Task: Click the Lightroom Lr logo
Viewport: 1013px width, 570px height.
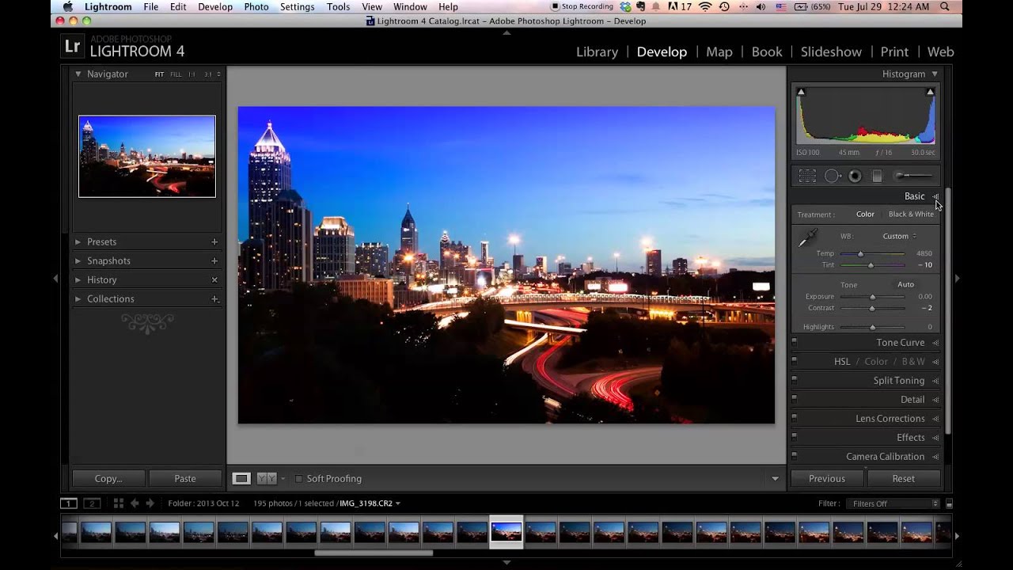Action: [72, 46]
